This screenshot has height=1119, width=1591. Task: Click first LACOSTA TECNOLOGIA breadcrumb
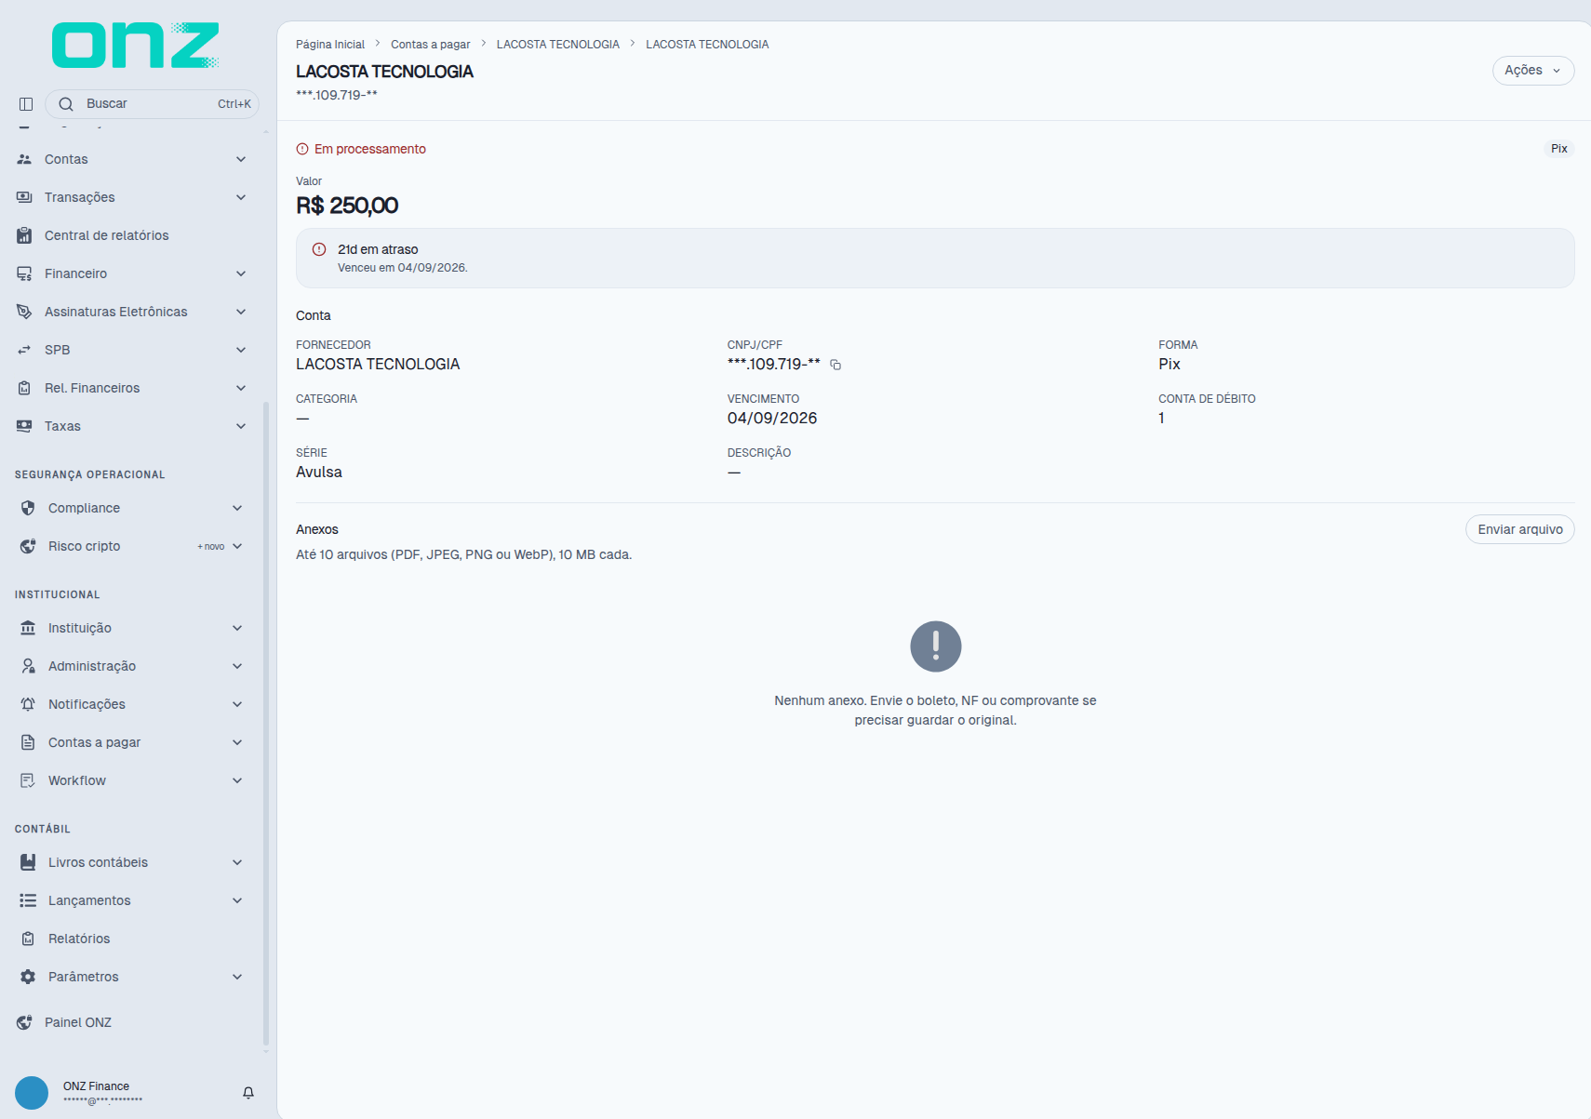click(558, 45)
